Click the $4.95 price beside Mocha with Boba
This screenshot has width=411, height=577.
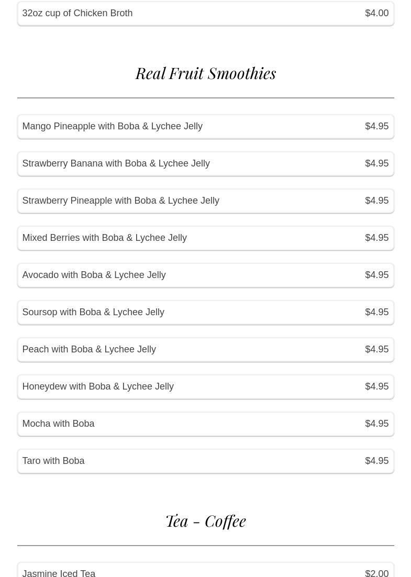point(376,424)
